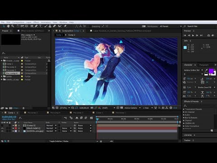Open the magnification ratio dropdown (37.6%)
Image resolution: width=217 pixels, height=163 pixels.
coord(65,108)
